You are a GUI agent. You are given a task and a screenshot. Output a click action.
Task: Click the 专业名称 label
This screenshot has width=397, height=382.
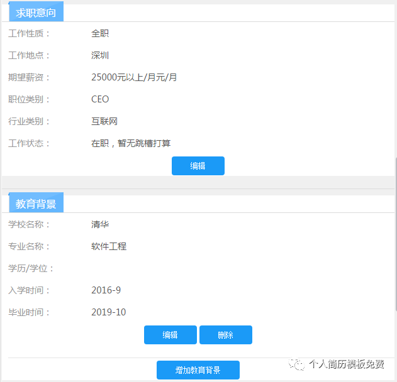[28, 246]
